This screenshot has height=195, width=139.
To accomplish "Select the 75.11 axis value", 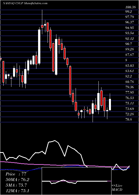I will (130, 103).
